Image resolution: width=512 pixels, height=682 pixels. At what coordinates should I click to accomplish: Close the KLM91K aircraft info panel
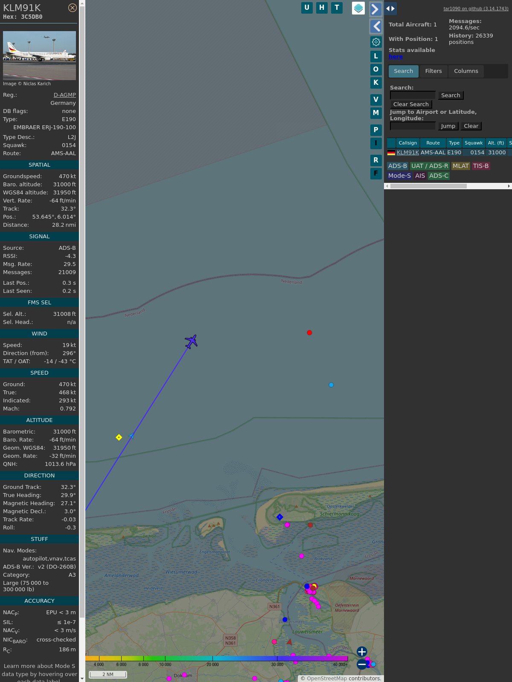(x=73, y=8)
